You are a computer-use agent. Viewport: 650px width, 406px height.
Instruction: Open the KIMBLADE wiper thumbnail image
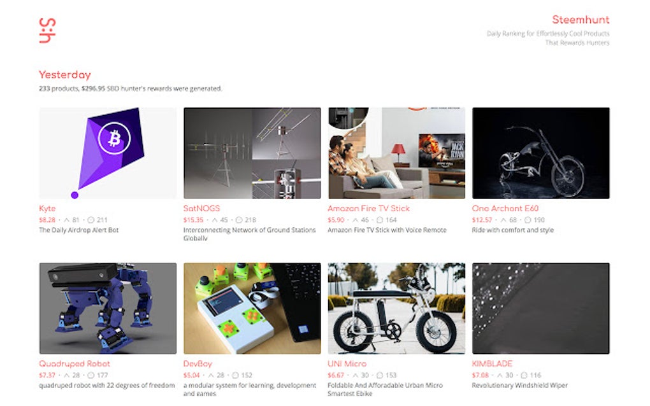(540, 309)
